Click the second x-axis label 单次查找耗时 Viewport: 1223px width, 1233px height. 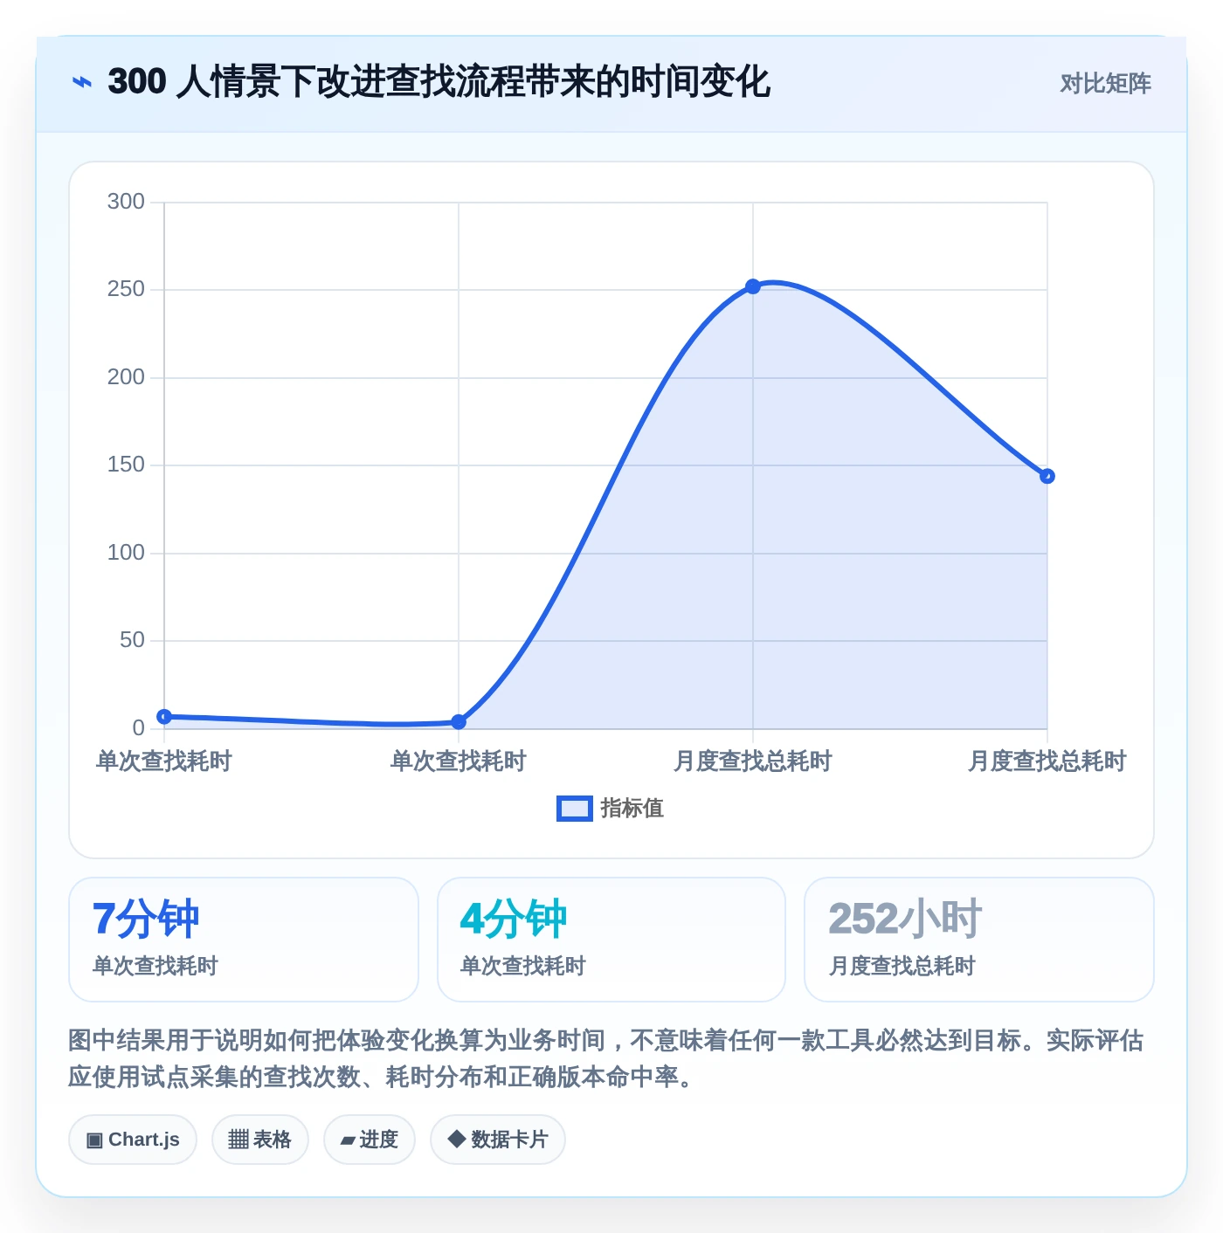tap(459, 761)
